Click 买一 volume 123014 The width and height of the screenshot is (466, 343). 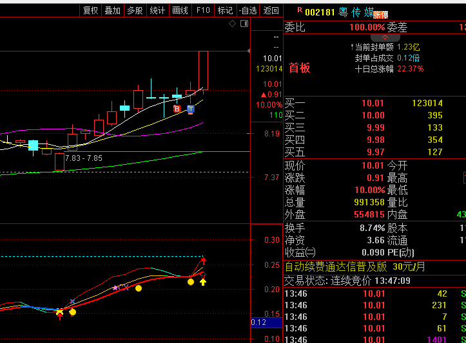pyautogui.click(x=427, y=103)
